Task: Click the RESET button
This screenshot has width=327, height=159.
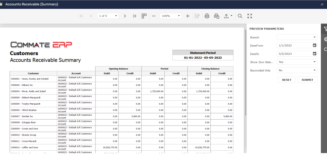Action: pos(286,80)
